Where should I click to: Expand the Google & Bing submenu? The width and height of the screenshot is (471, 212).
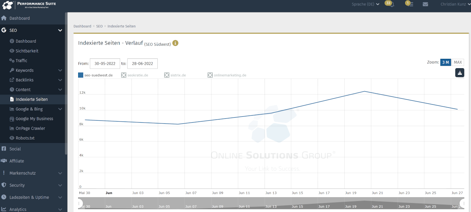60,109
